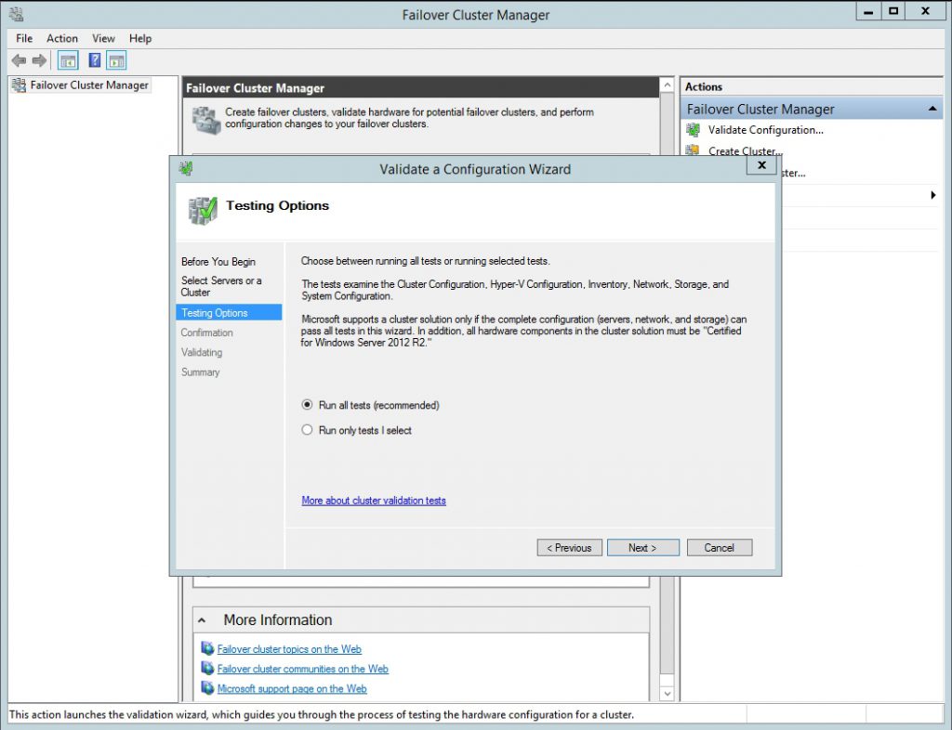
Task: Open the Action menu
Action: click(x=62, y=38)
